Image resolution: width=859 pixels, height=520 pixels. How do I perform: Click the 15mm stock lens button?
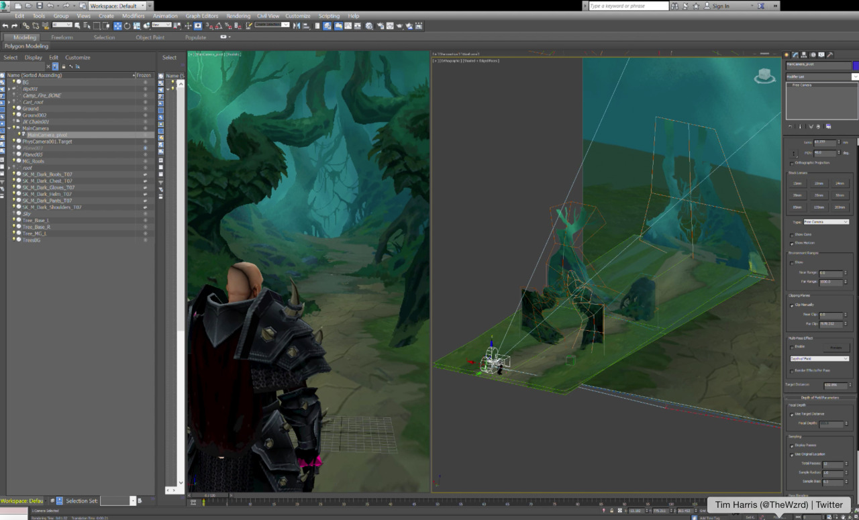pyautogui.click(x=797, y=183)
